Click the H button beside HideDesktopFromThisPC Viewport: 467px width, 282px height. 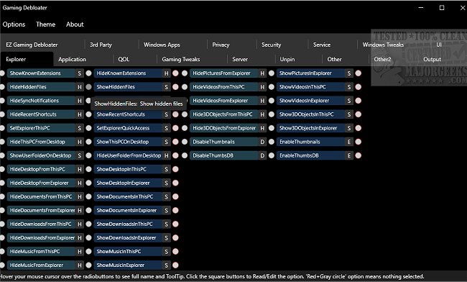79,169
